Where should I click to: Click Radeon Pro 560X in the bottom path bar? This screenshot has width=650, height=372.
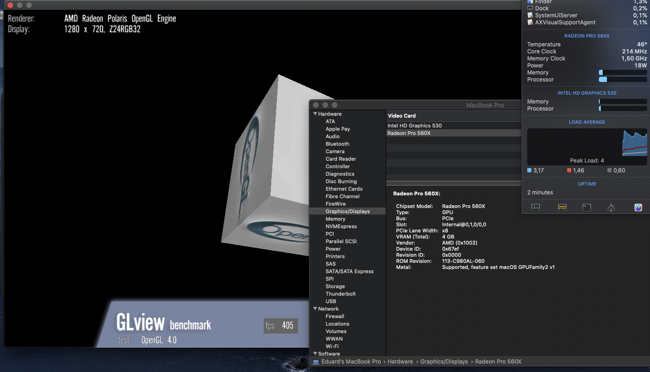[498, 362]
